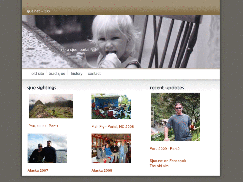Open recent updates photo of man in sunglasses

coord(175,117)
